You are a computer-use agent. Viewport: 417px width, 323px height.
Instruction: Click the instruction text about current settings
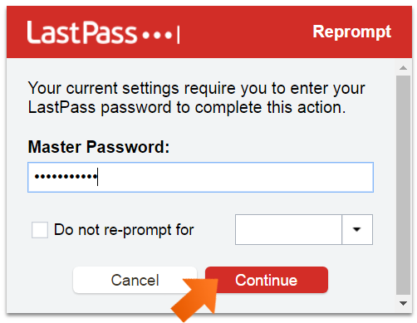click(197, 98)
